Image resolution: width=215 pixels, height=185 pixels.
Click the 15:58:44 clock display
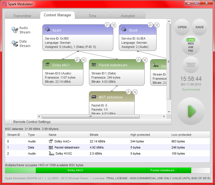coord(191,79)
